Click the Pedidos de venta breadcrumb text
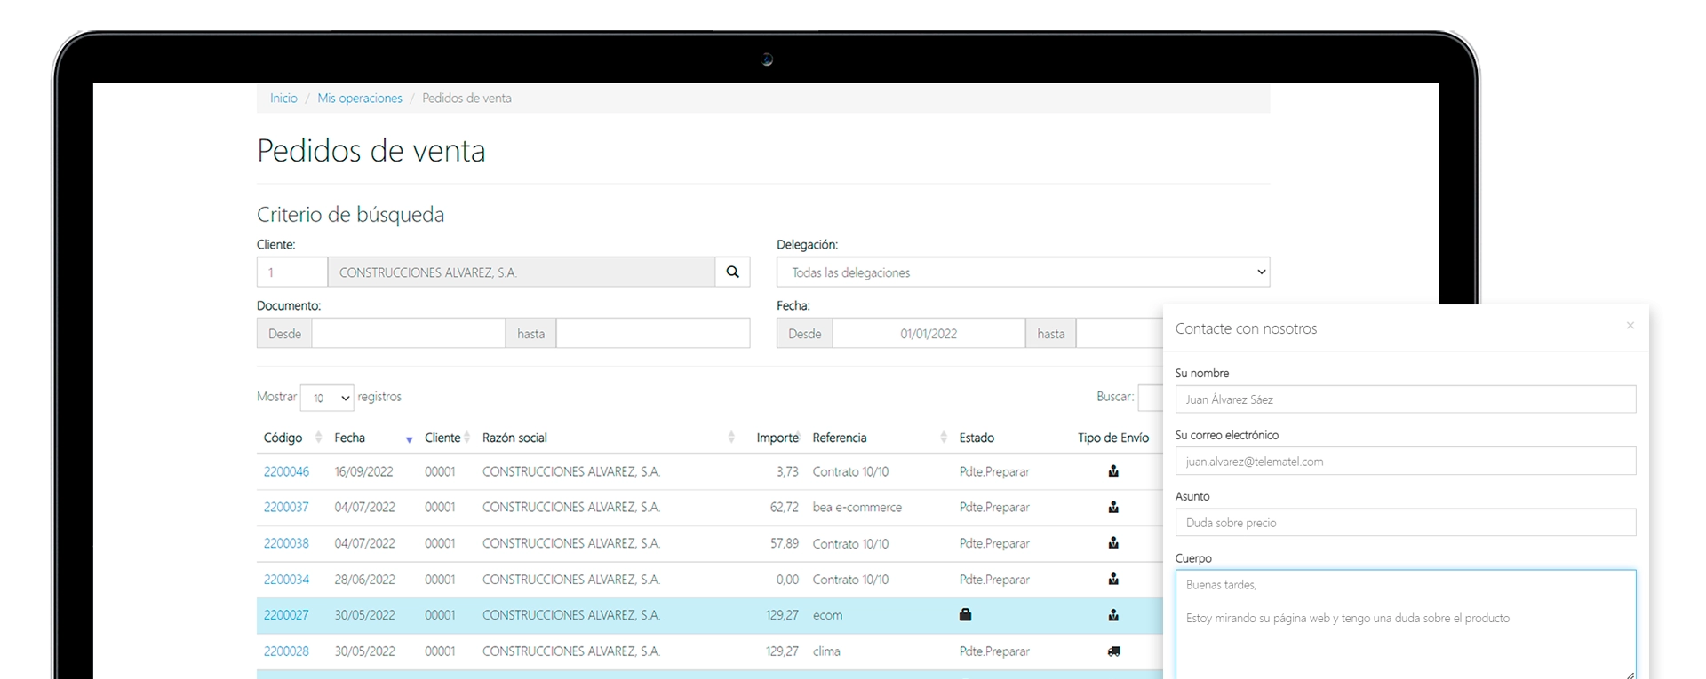Viewport: 1706px width, 679px height. coord(466,99)
